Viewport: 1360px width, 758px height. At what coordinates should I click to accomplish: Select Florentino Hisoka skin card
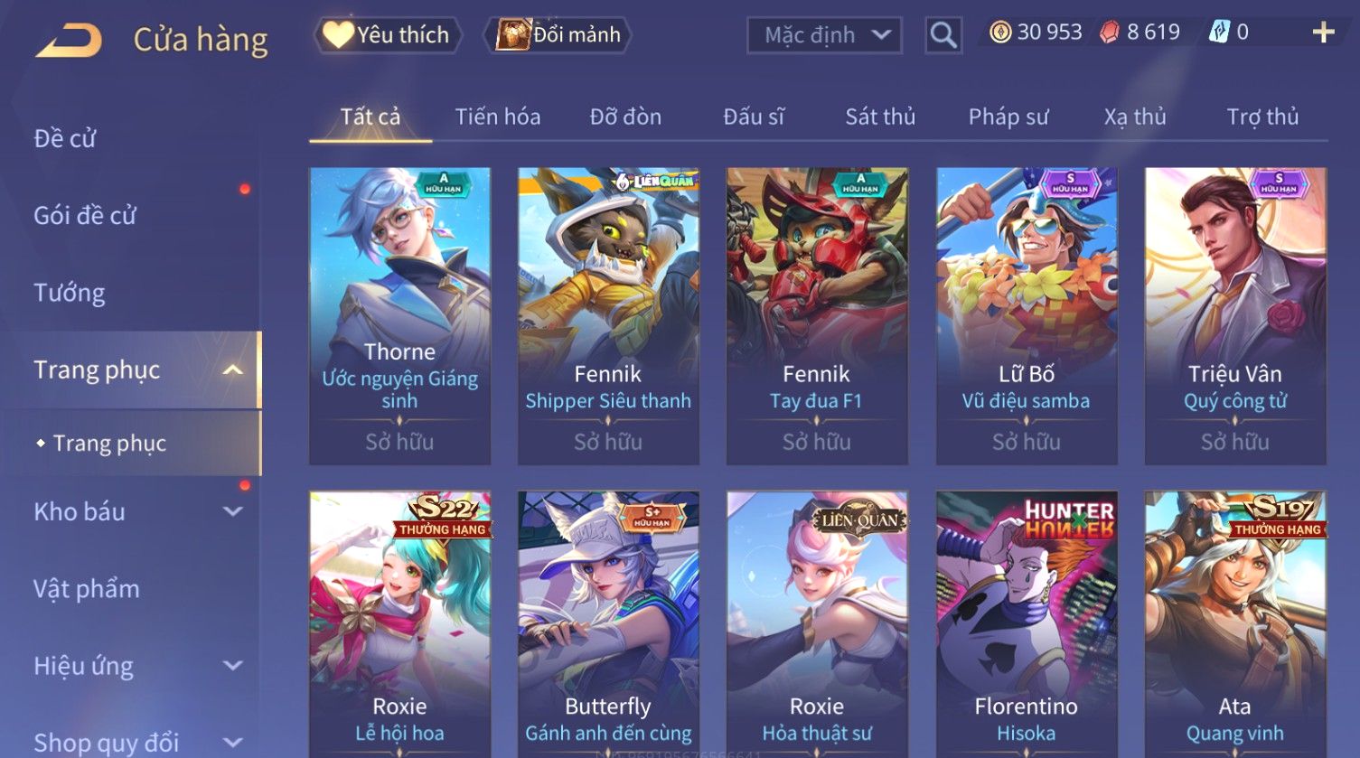click(x=1027, y=623)
